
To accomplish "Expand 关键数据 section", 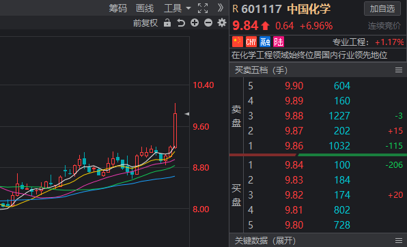I will coord(265,240).
